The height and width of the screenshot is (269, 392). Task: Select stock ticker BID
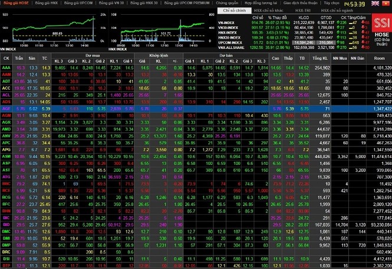click(6, 225)
